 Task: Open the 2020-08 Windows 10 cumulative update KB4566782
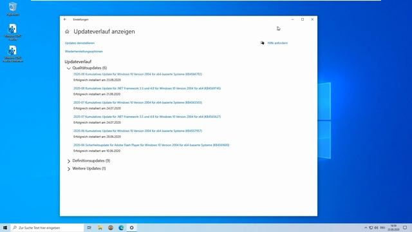tap(138, 74)
